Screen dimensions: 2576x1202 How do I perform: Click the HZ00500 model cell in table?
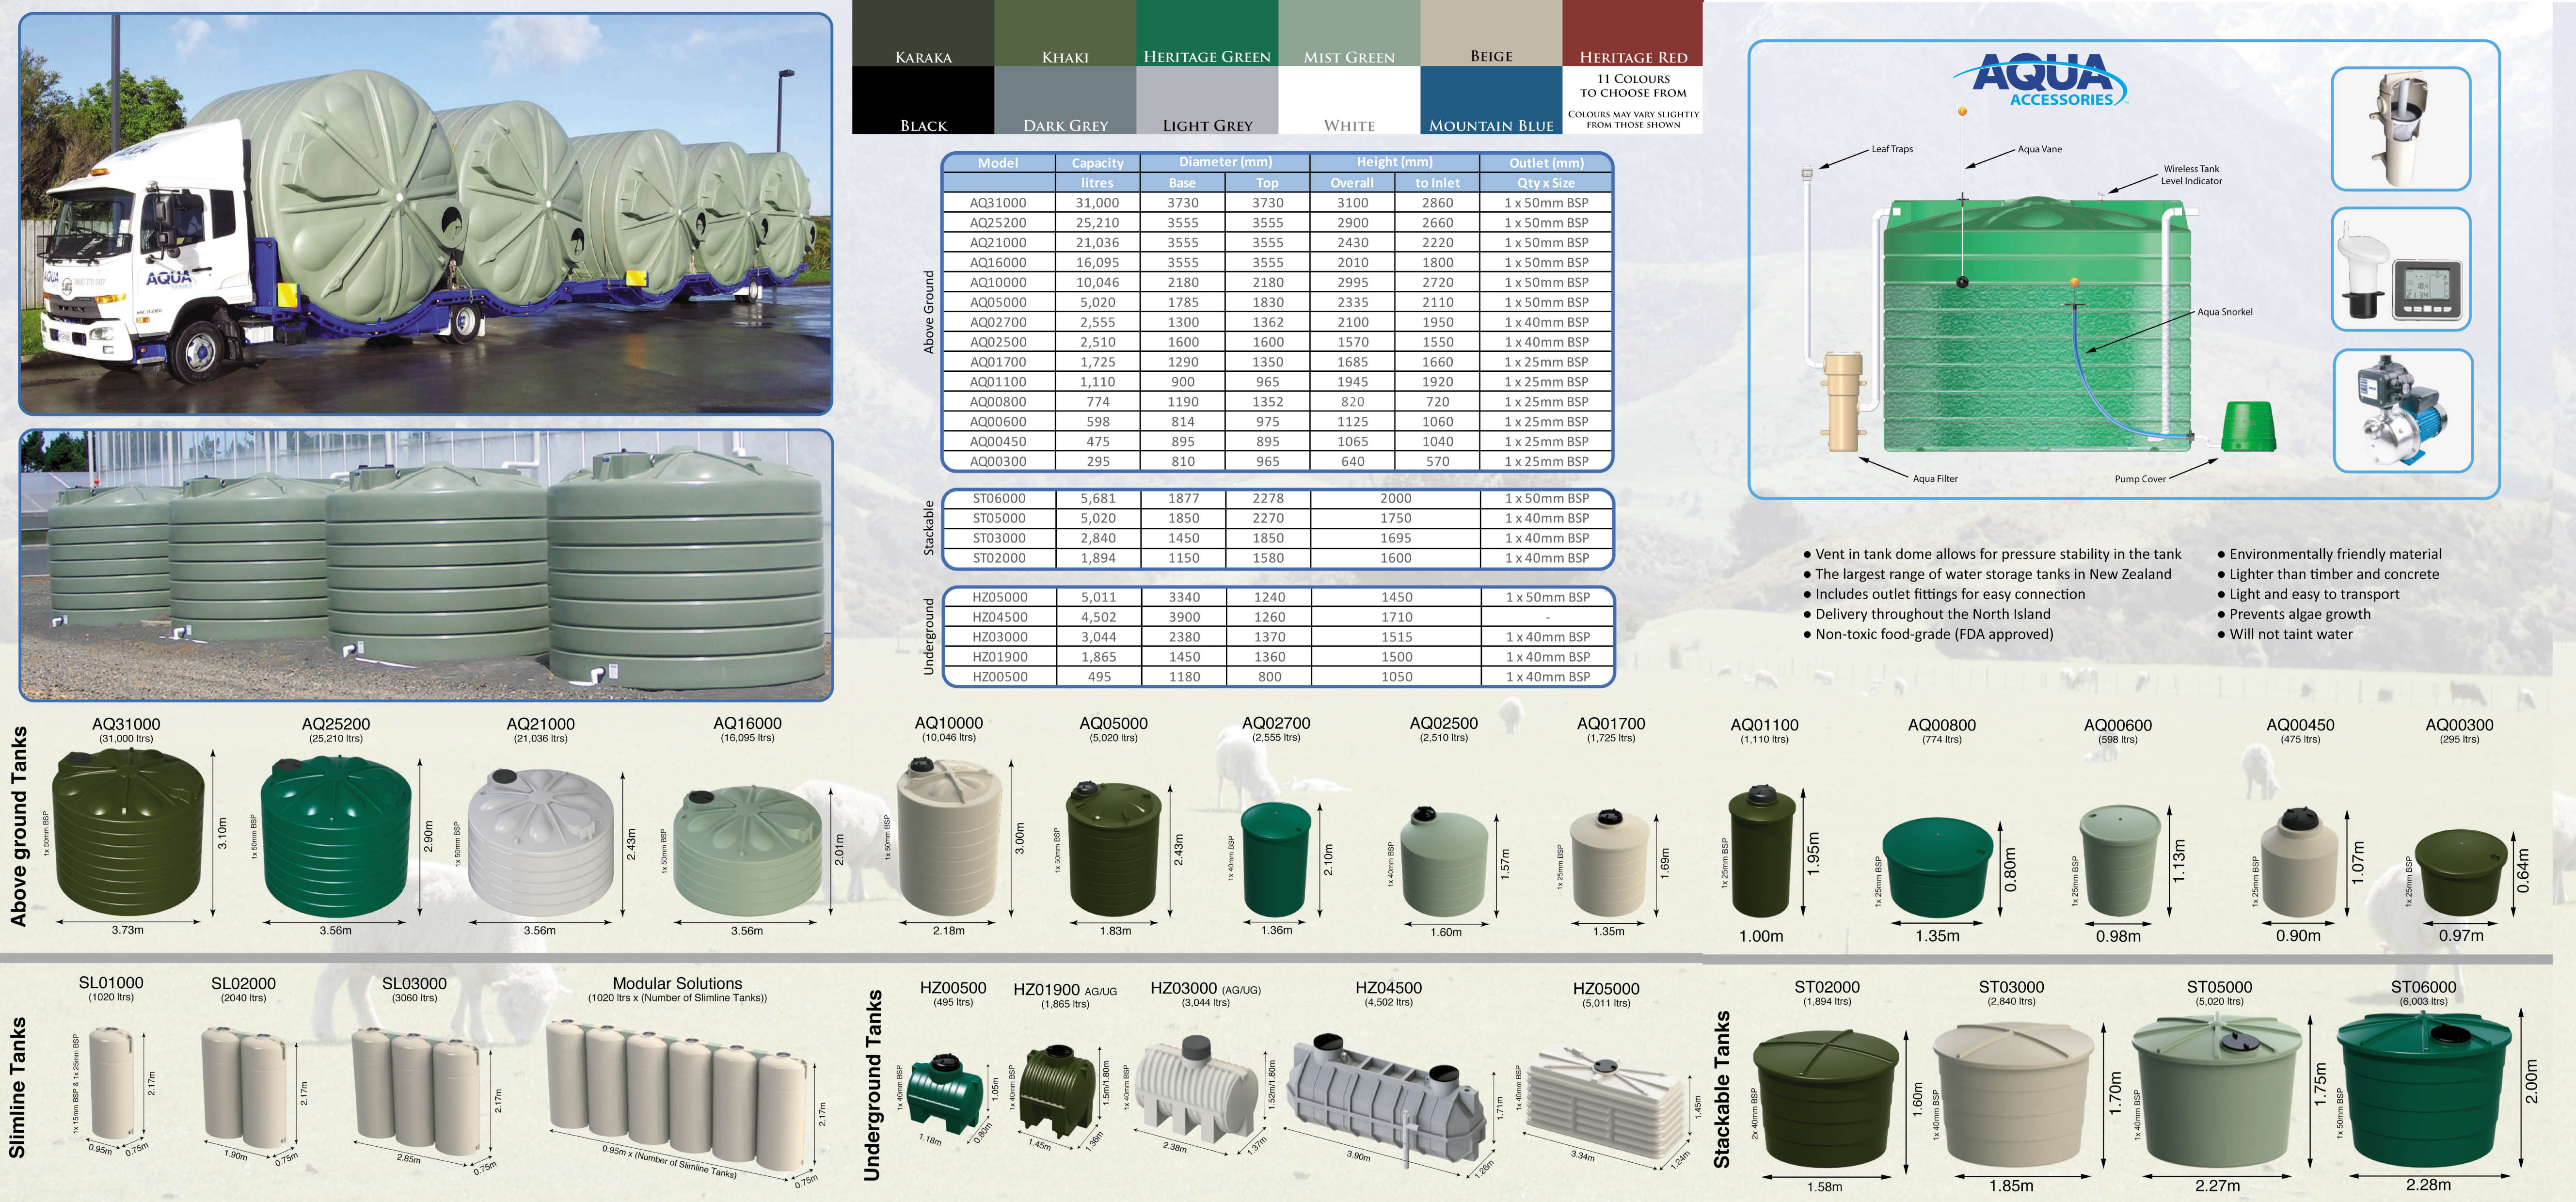click(999, 677)
